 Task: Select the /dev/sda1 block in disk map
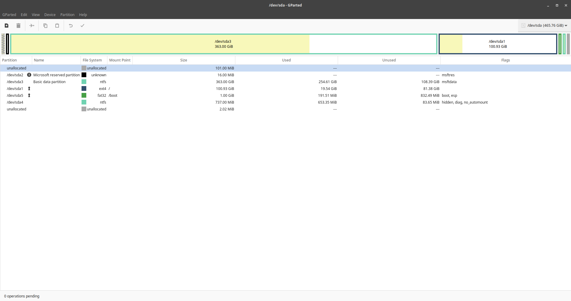click(498, 44)
